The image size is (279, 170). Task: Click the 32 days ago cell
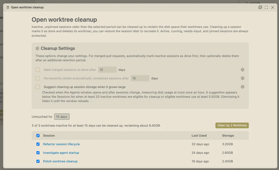pos(200,144)
